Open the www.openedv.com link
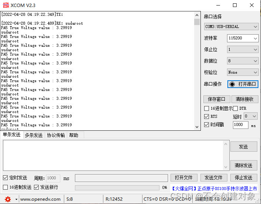Screen dimensions: 261x204 coord(41,199)
